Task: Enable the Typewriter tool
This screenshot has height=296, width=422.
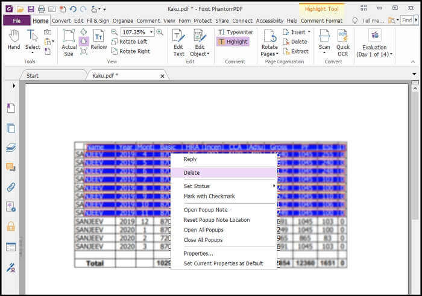Action: coord(235,32)
